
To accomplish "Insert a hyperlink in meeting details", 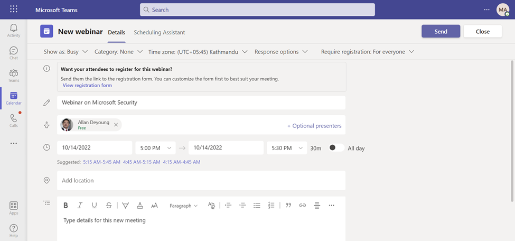I will pos(302,206).
